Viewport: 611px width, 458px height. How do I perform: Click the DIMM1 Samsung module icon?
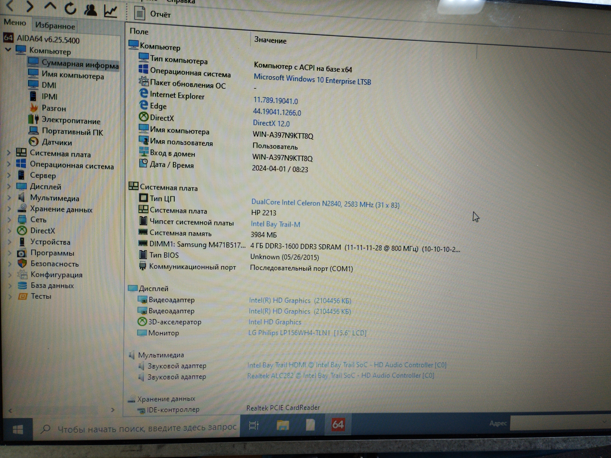143,243
